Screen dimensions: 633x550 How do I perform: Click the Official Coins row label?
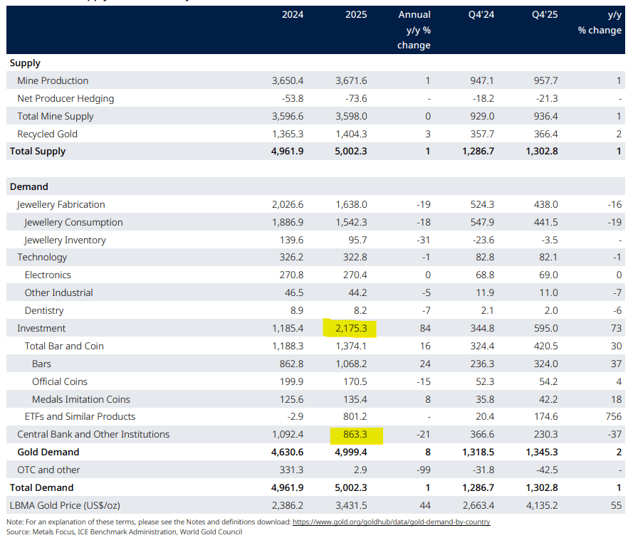pos(60,381)
